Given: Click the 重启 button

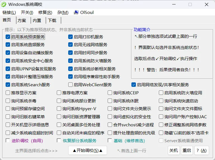Looking at the screenshot, I should pyautogui.click(x=187, y=151).
